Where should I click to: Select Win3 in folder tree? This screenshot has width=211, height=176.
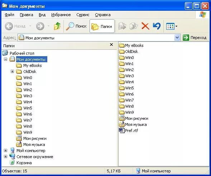28,96
